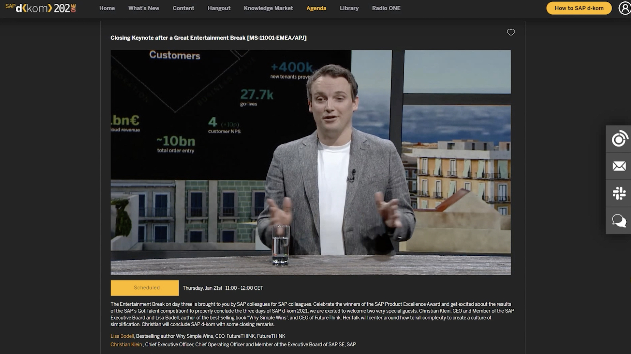Click the yellow Scheduled button
This screenshot has width=631, height=354.
(145, 288)
